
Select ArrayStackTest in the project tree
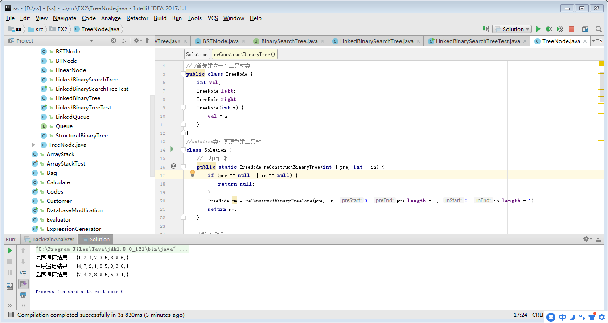66,163
